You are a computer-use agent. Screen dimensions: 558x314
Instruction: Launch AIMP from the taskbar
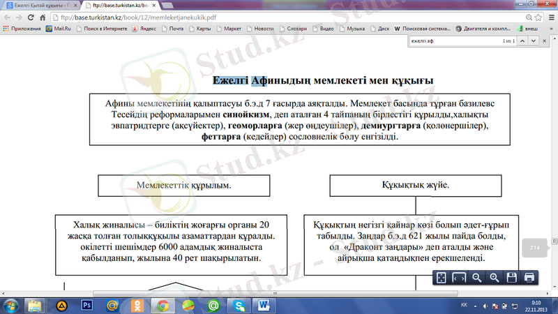61,306
